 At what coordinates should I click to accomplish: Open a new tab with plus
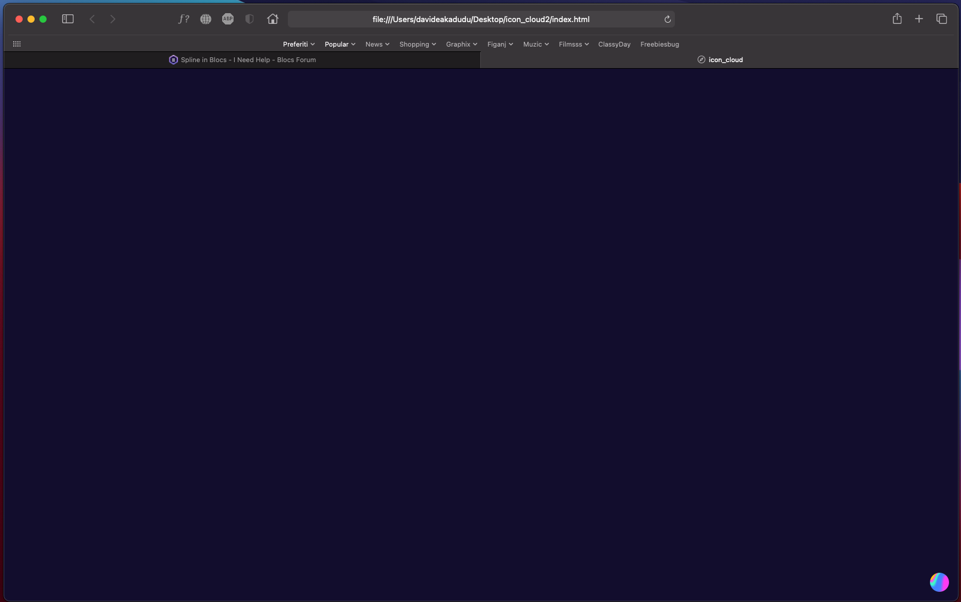919,19
